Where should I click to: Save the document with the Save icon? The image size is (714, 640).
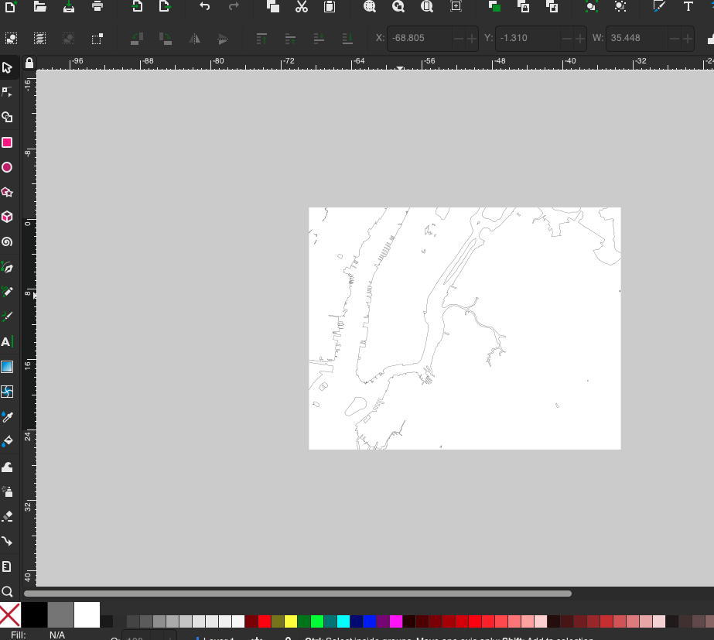click(x=69, y=6)
